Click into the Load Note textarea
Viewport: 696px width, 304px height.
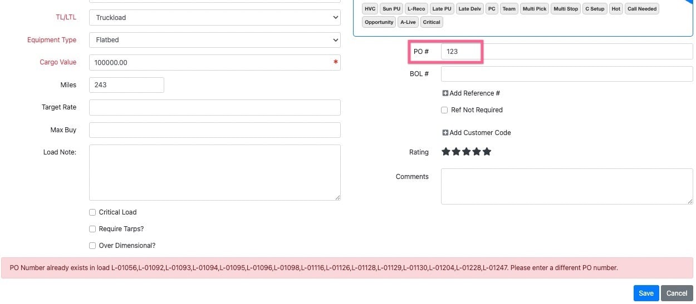coord(214,172)
